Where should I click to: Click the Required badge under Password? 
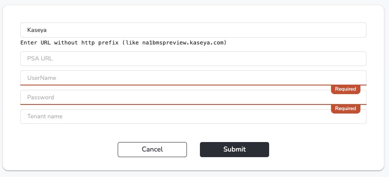click(x=345, y=108)
